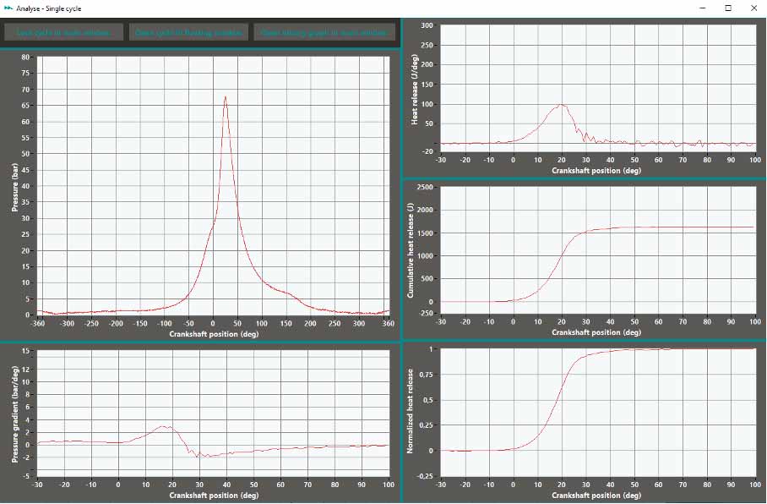Click the Crankshaft position label below Heat release chart
767x504 pixels.
pos(599,170)
